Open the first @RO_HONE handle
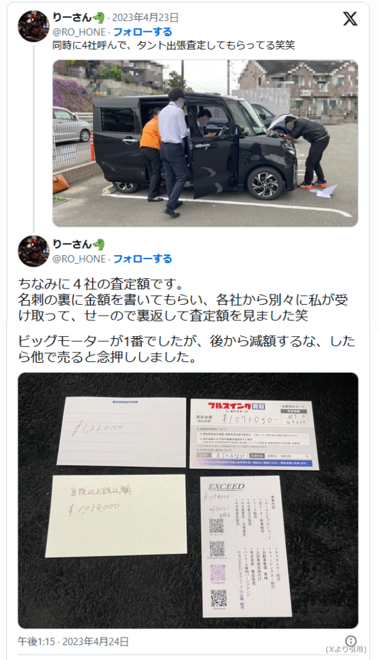 click(x=79, y=32)
